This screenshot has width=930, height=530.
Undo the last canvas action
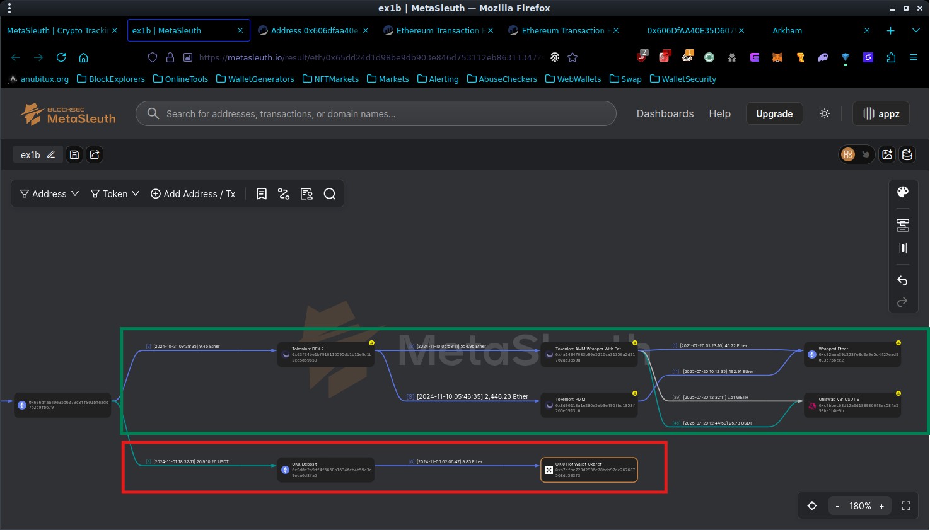coord(902,280)
